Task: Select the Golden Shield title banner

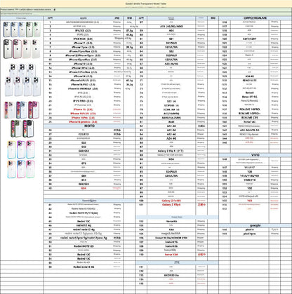Action: pyautogui.click(x=146, y=4)
